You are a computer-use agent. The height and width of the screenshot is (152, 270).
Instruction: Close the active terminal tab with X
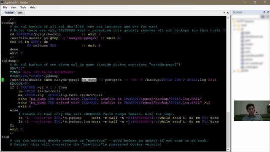[228, 13]
